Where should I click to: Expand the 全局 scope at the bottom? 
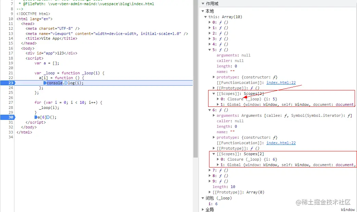pyautogui.click(x=203, y=209)
